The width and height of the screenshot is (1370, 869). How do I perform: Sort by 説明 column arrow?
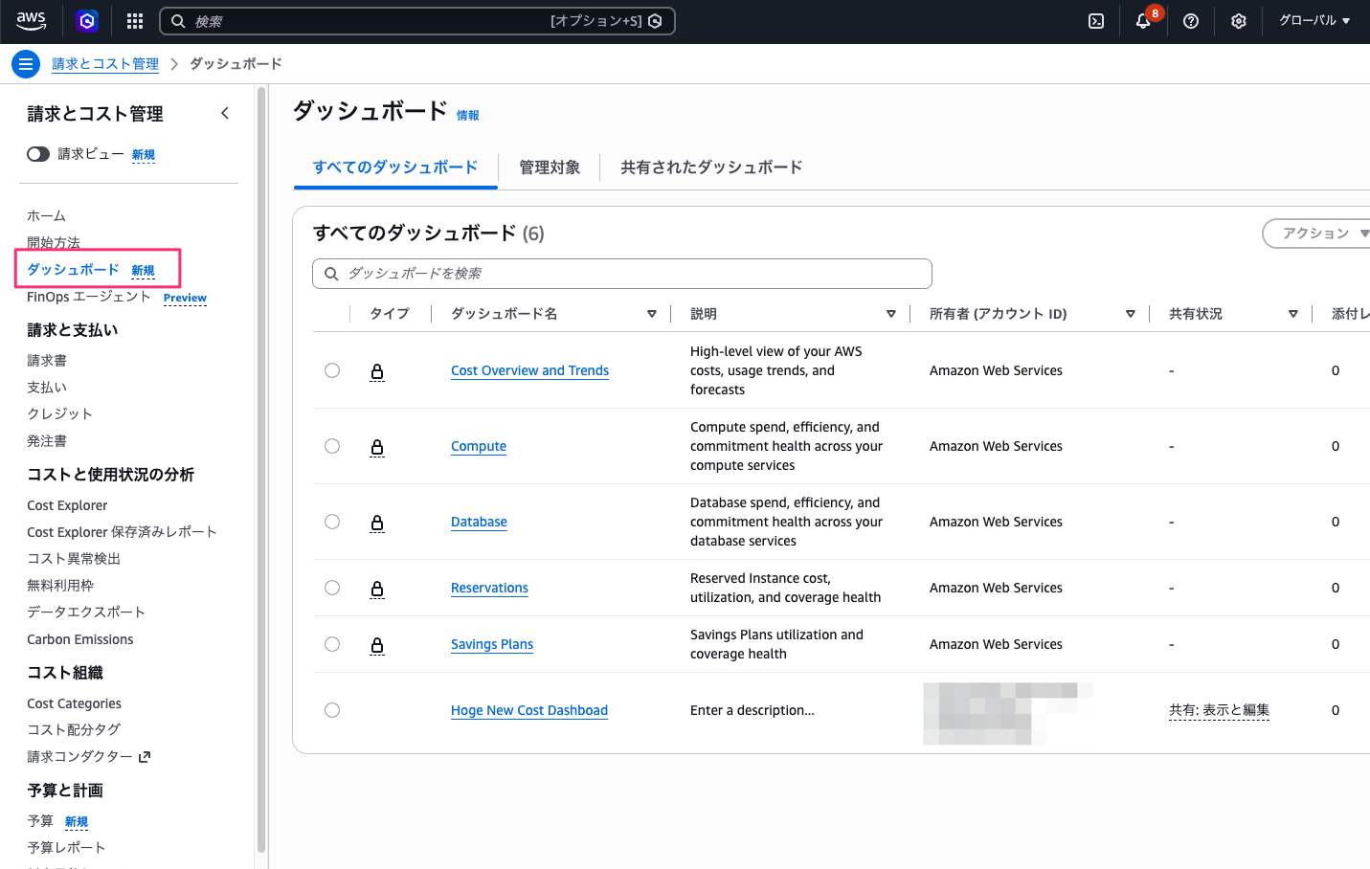click(x=891, y=314)
